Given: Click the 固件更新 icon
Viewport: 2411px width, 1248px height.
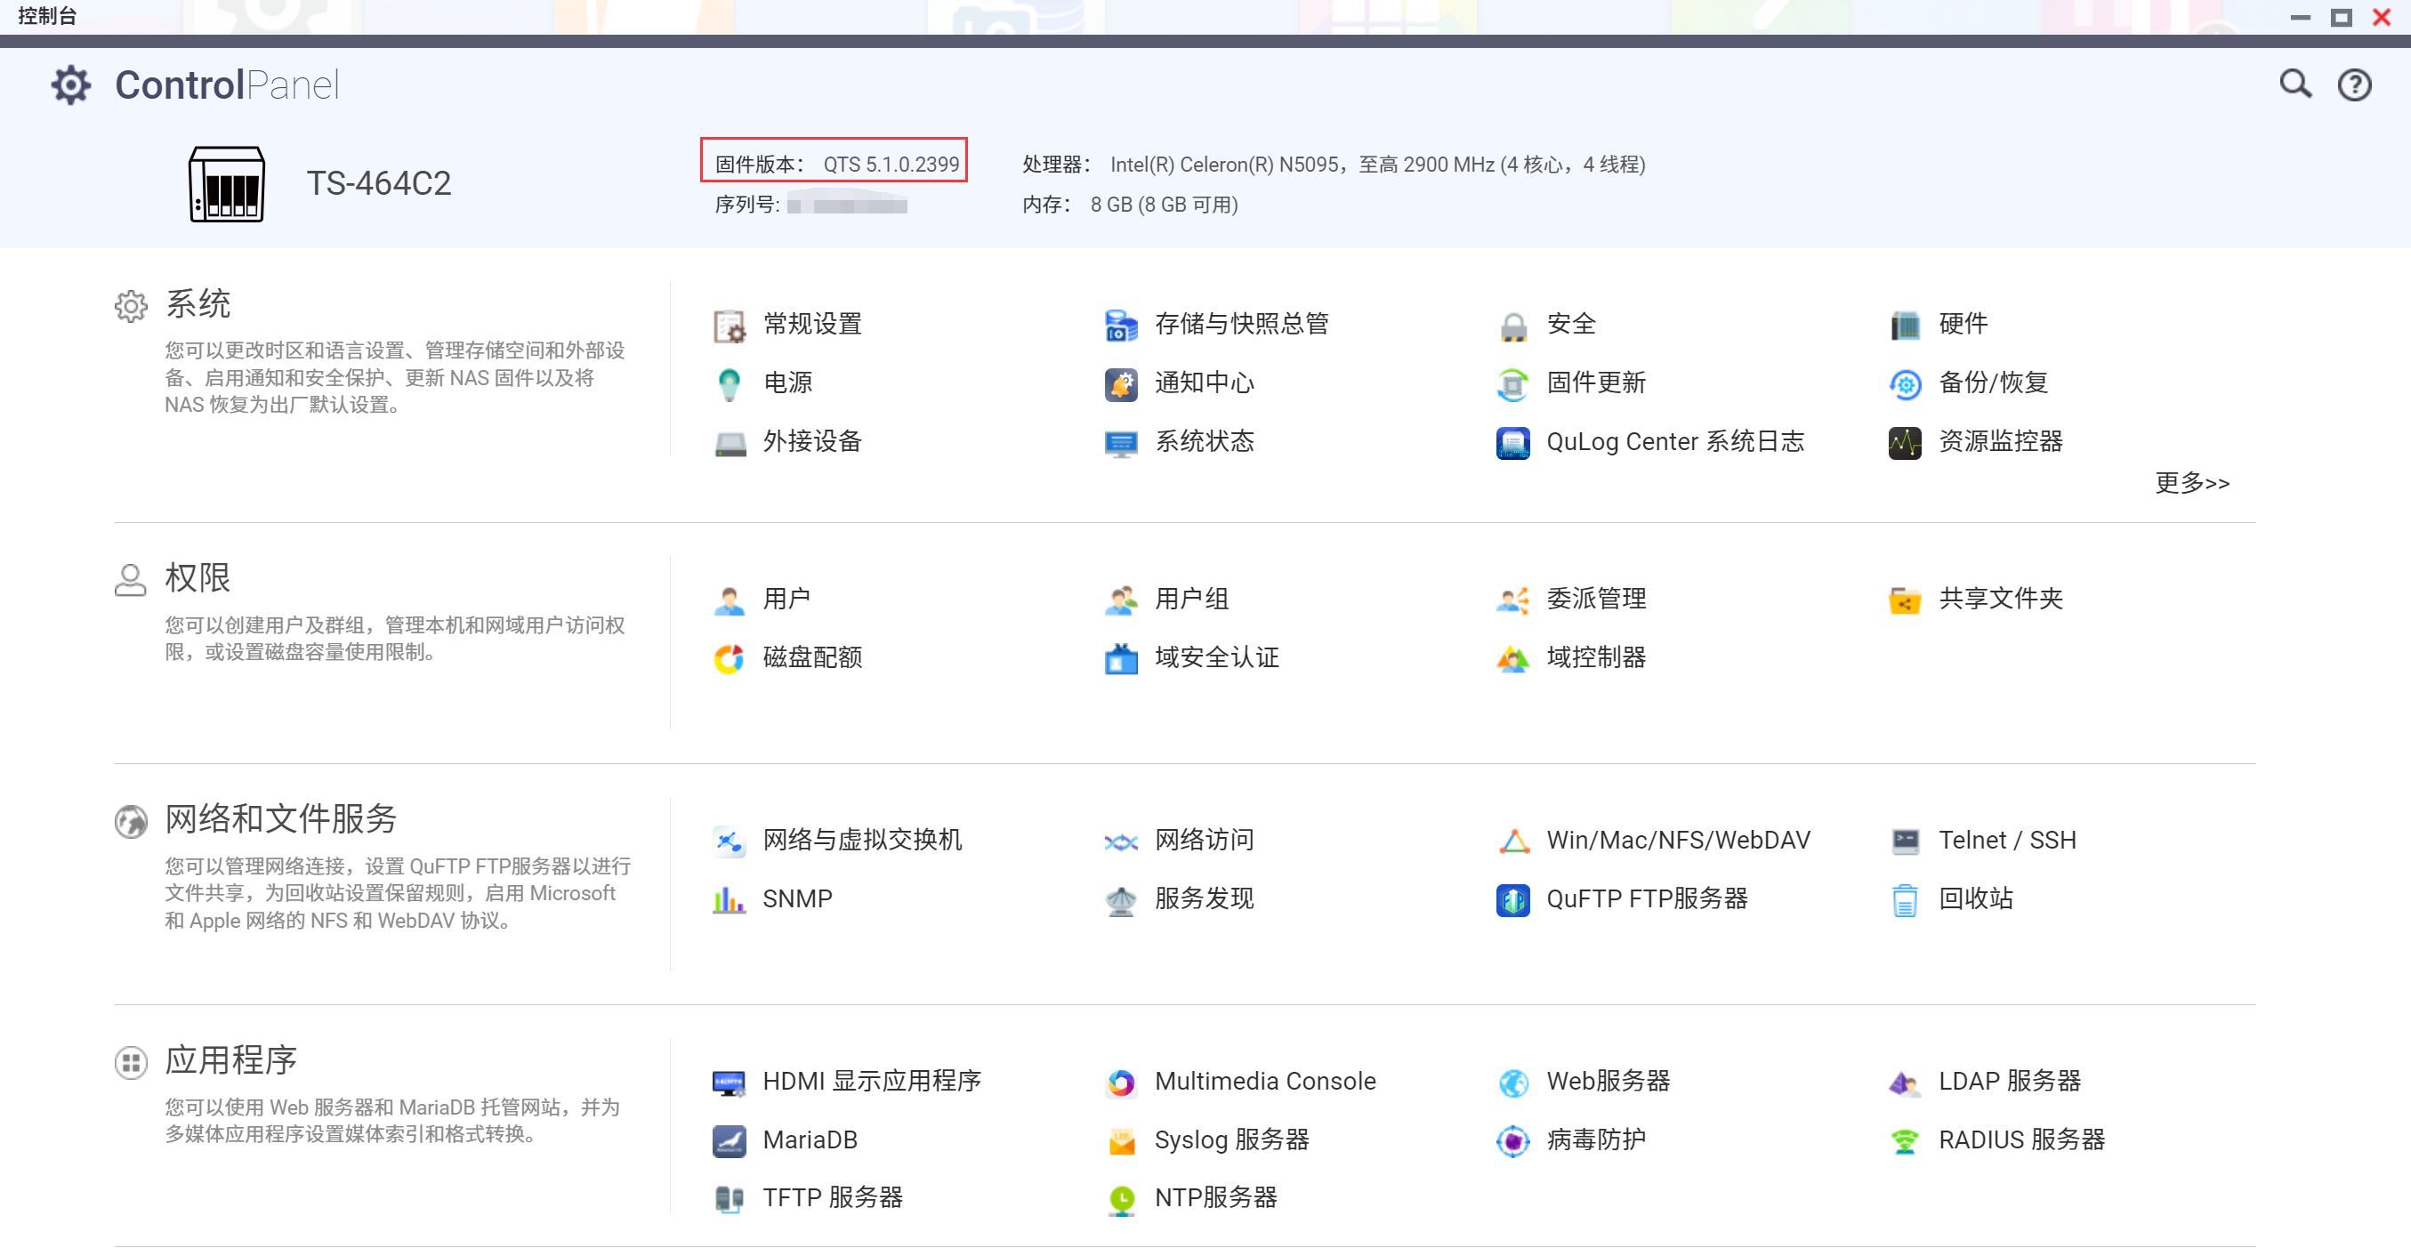Looking at the screenshot, I should click(x=1512, y=383).
